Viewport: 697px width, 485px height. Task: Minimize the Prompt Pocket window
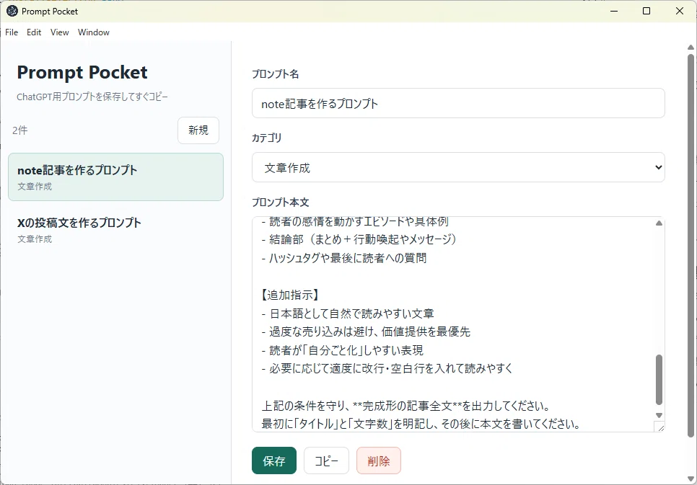point(614,11)
